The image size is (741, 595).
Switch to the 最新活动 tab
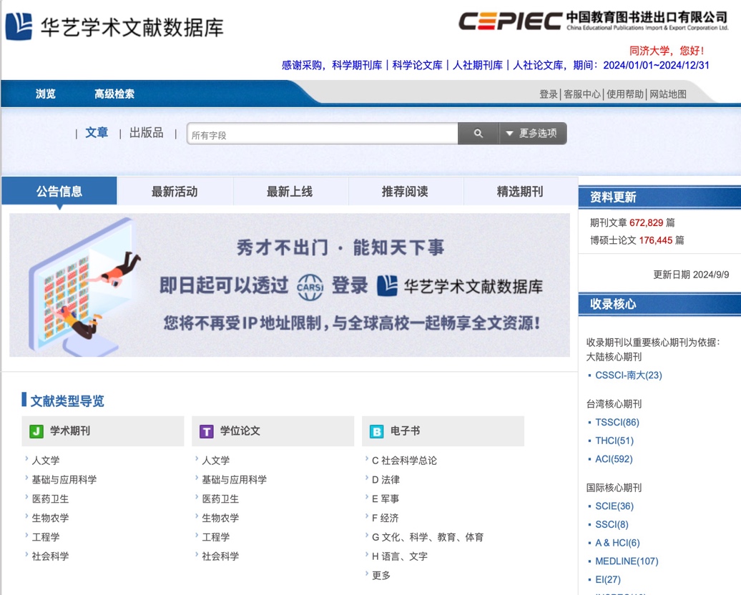click(175, 191)
